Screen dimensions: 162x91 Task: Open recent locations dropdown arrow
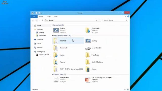point(39,20)
